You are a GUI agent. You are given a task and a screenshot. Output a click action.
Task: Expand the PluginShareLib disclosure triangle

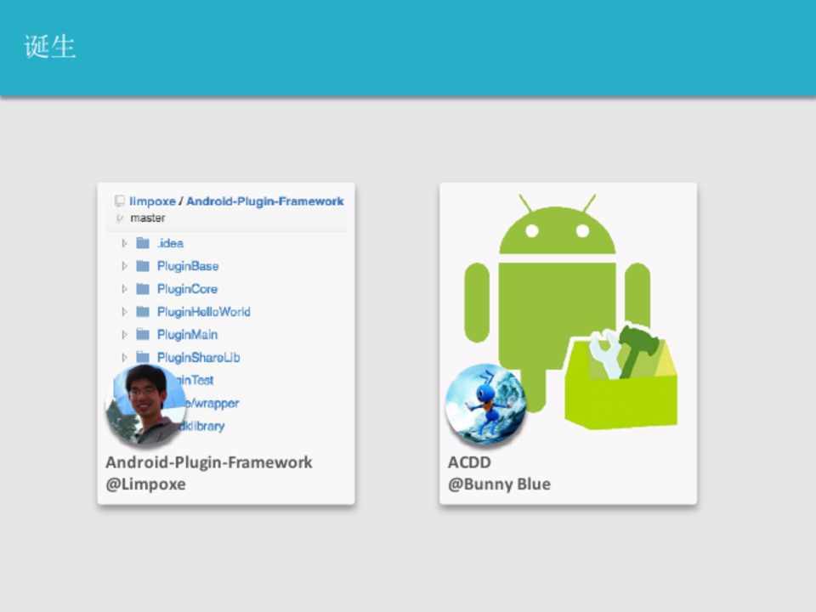point(124,358)
